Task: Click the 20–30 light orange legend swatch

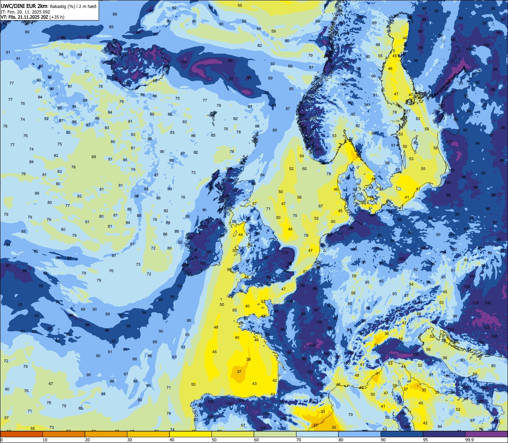Action: click(x=106, y=434)
